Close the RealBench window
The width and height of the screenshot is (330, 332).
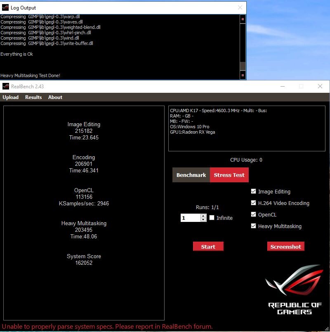320,86
